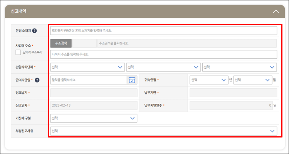The height and width of the screenshot is (154, 289).
Task: Click the 신고내역 section title
Action: click(x=18, y=11)
